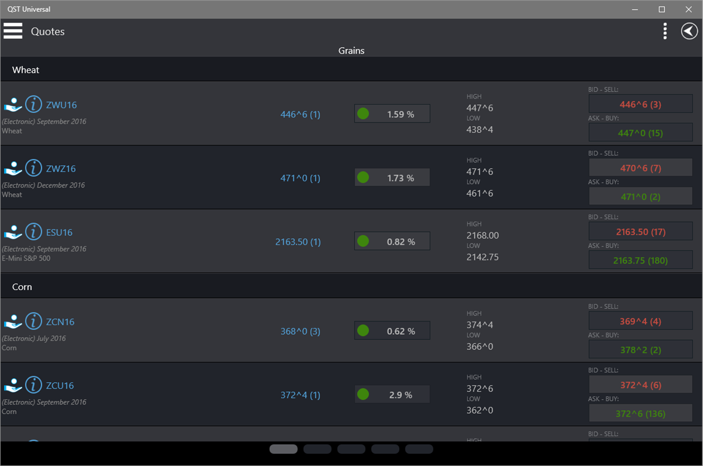This screenshot has width=703, height=466.
Task: Toggle the 1.59 % change box for ZWU16
Action: tap(392, 114)
